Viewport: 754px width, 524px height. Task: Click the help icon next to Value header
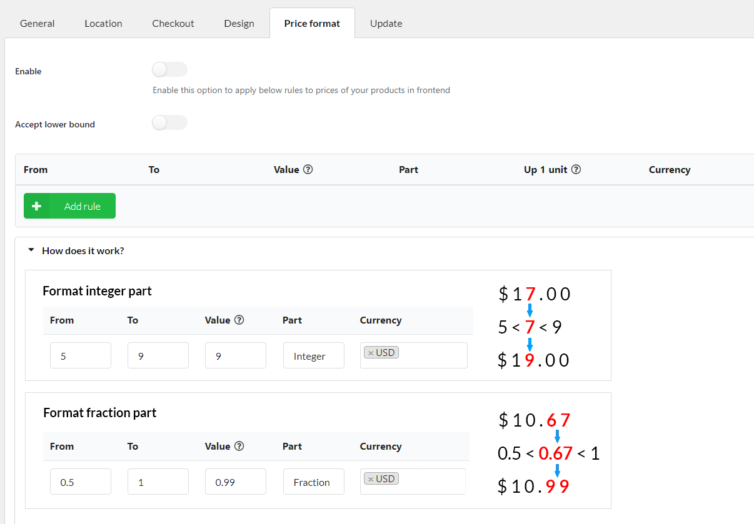pyautogui.click(x=308, y=169)
